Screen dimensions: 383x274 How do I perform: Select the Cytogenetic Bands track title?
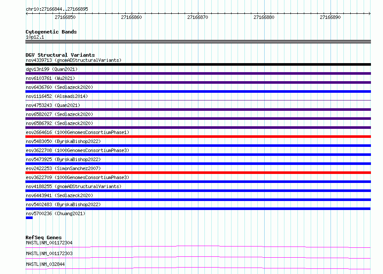coord(51,32)
